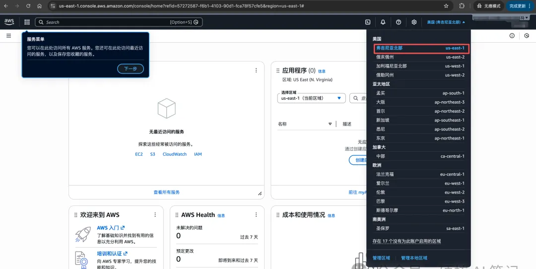Select region 新加坡 ap-southeast-1

pyautogui.click(x=420, y=120)
